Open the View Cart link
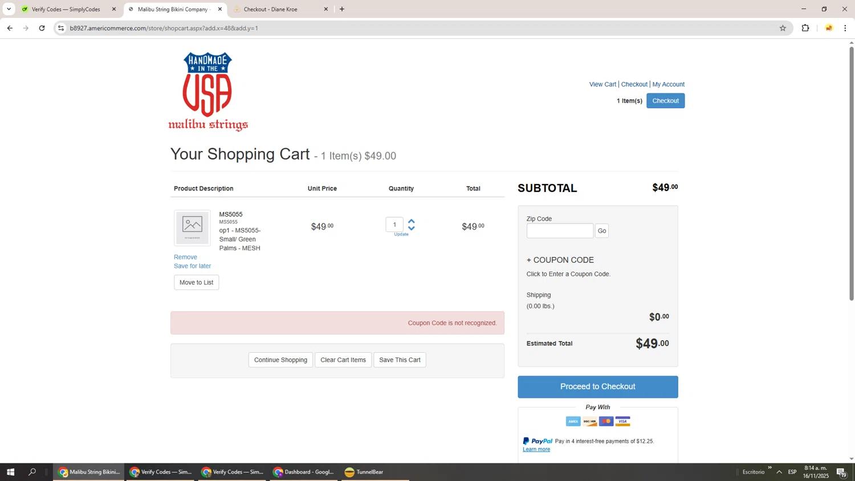The width and height of the screenshot is (855, 481). (x=602, y=84)
